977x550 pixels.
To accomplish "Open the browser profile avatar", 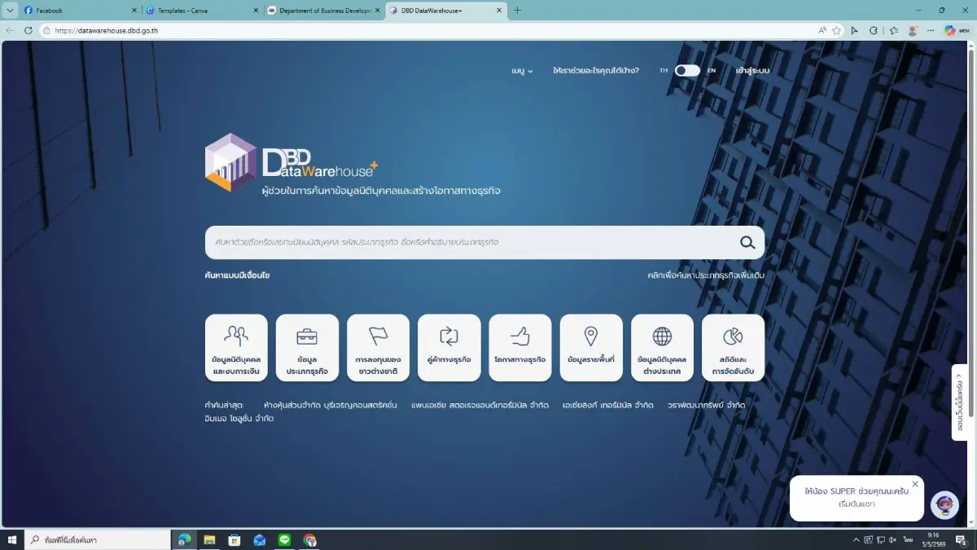I will click(x=913, y=30).
